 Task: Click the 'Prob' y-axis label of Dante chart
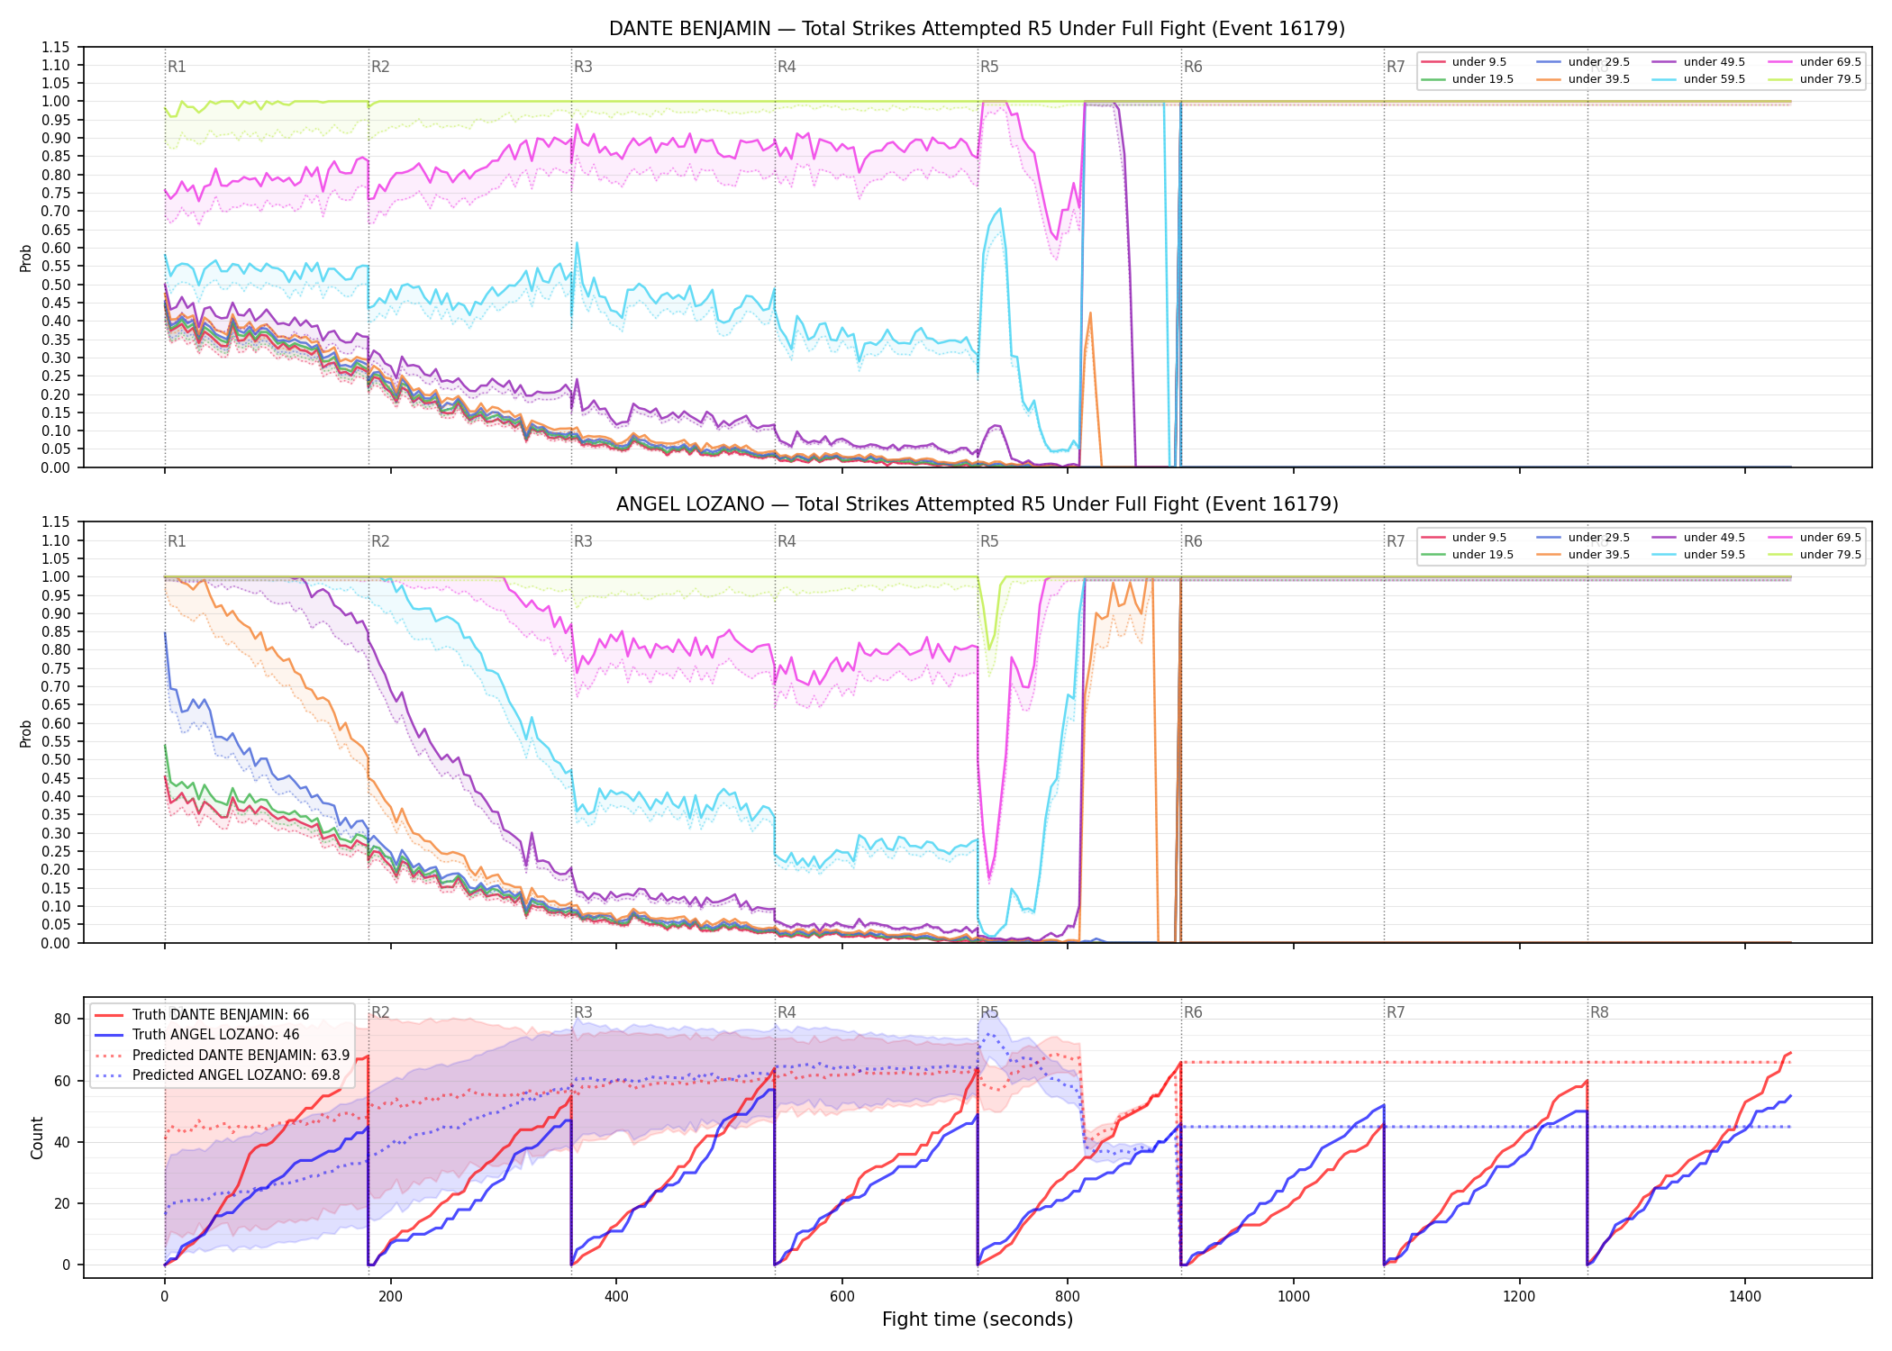click(x=26, y=258)
